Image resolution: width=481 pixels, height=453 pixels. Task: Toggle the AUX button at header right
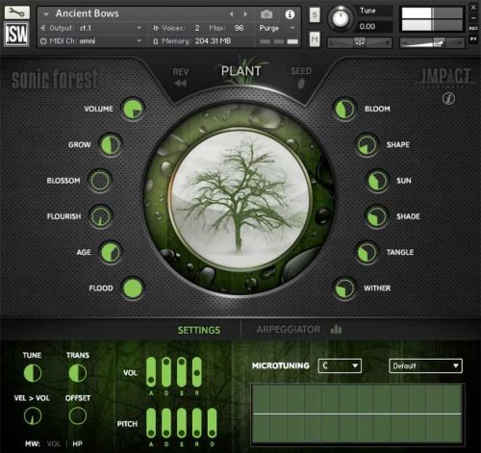(x=473, y=29)
